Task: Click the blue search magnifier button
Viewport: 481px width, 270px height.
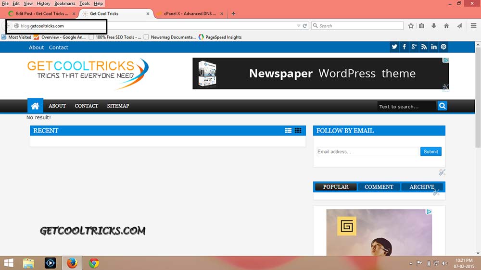Action: point(442,106)
